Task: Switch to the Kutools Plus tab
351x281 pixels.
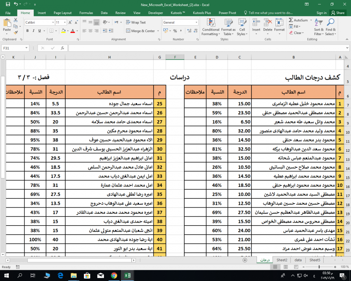Action: (202, 13)
